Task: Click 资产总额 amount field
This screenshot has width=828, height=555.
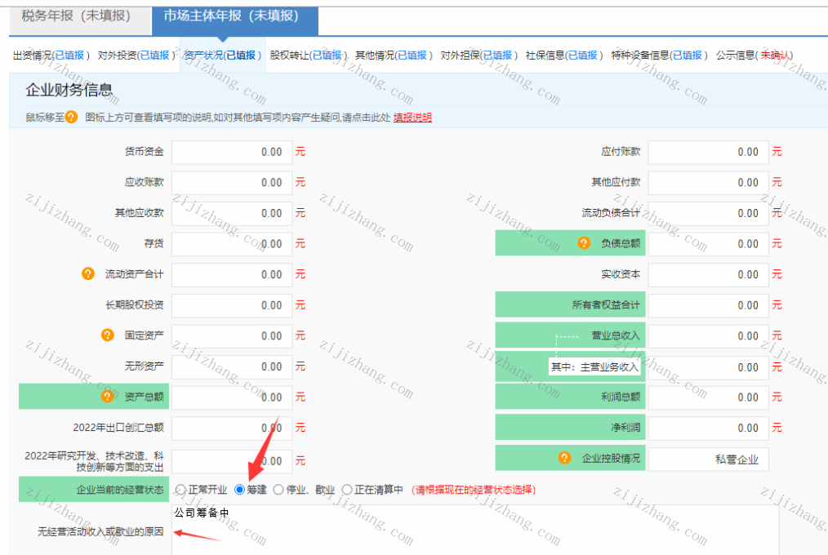Action: [232, 397]
